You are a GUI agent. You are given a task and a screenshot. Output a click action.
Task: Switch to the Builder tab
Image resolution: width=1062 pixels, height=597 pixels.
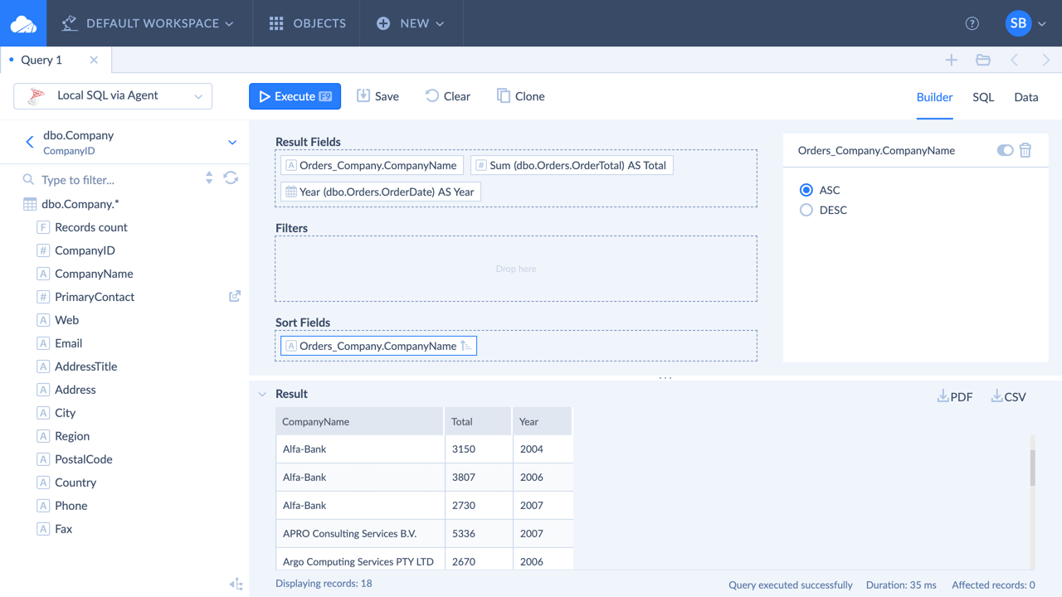click(x=934, y=97)
